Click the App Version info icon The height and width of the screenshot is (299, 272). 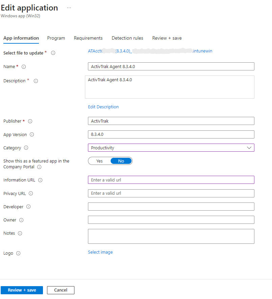point(32,135)
